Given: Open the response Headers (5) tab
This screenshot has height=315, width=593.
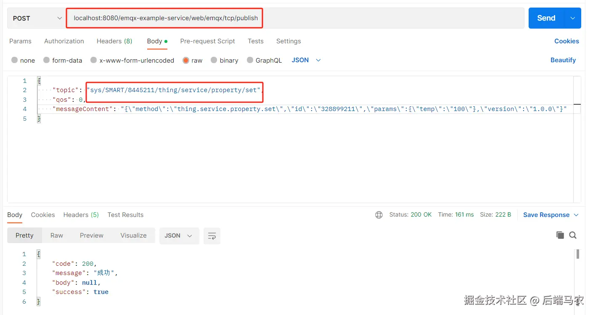Looking at the screenshot, I should [x=81, y=215].
